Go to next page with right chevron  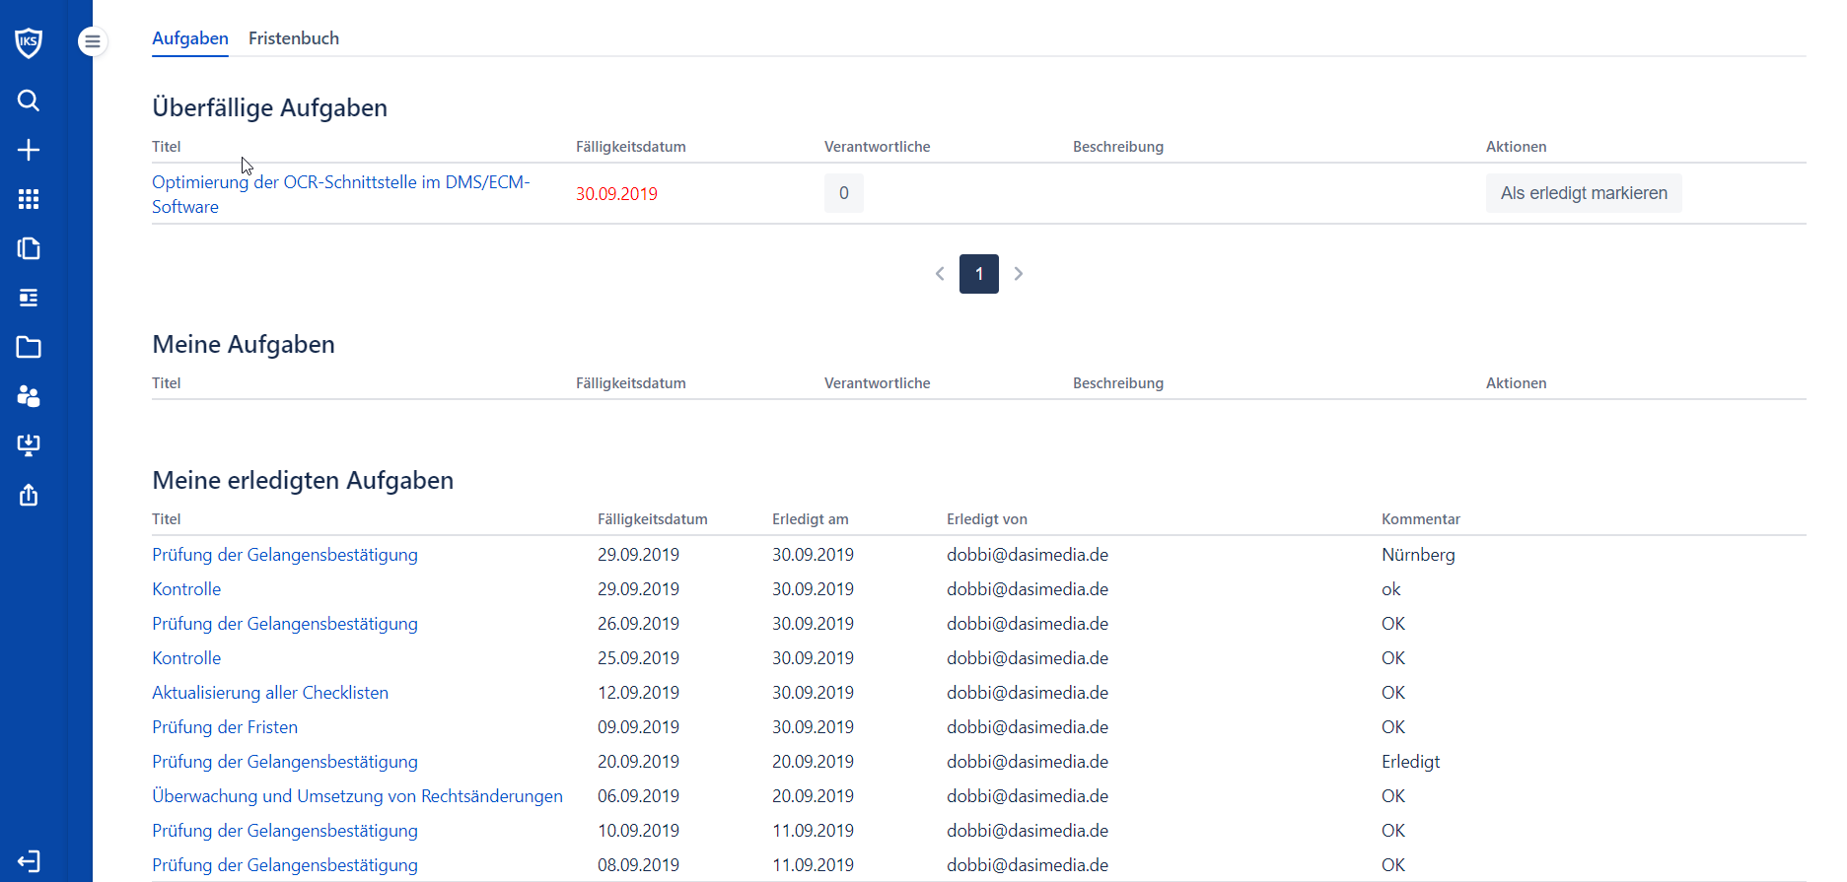[1019, 274]
